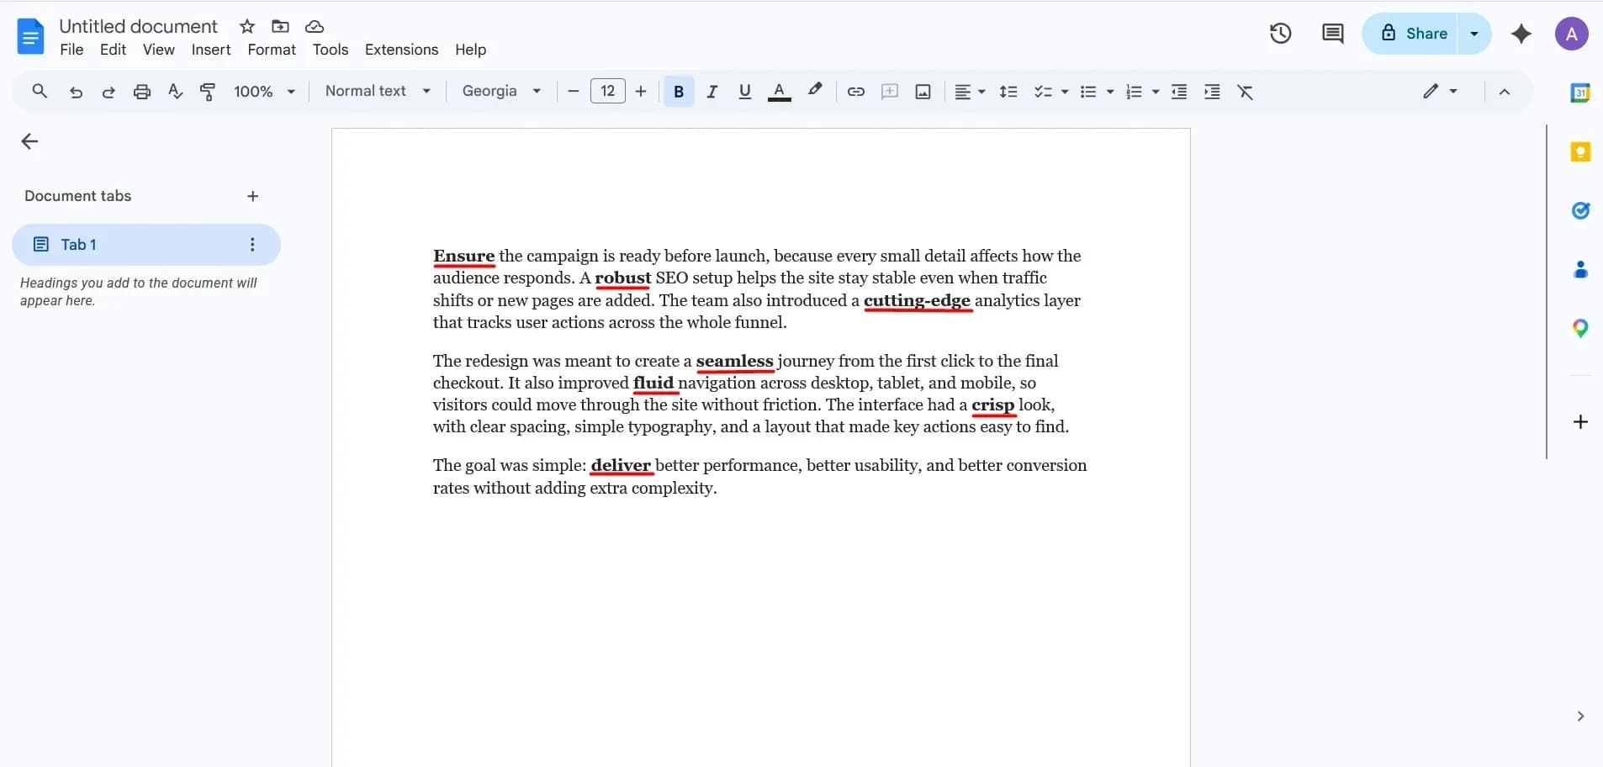Open the comments panel icon
The width and height of the screenshot is (1603, 767).
1332,34
